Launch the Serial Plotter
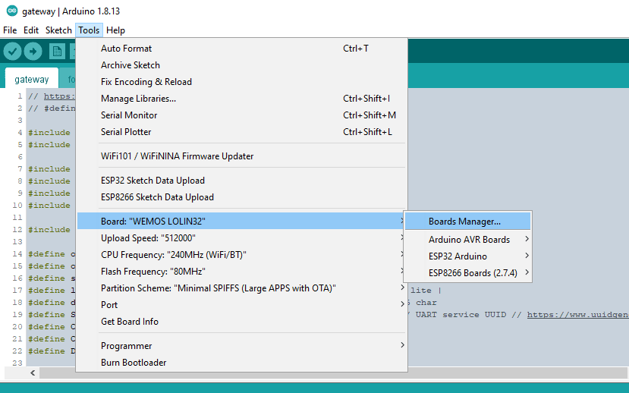629x393 pixels. tap(242, 132)
